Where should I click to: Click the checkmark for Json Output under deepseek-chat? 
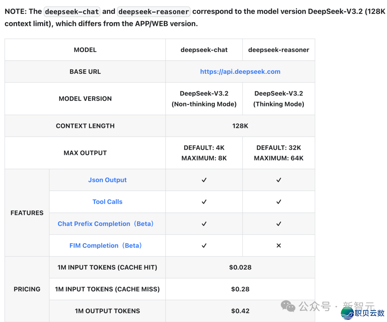pos(204,180)
